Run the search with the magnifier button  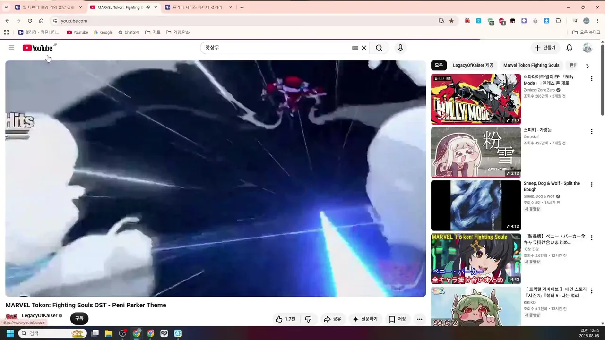tap(379, 48)
